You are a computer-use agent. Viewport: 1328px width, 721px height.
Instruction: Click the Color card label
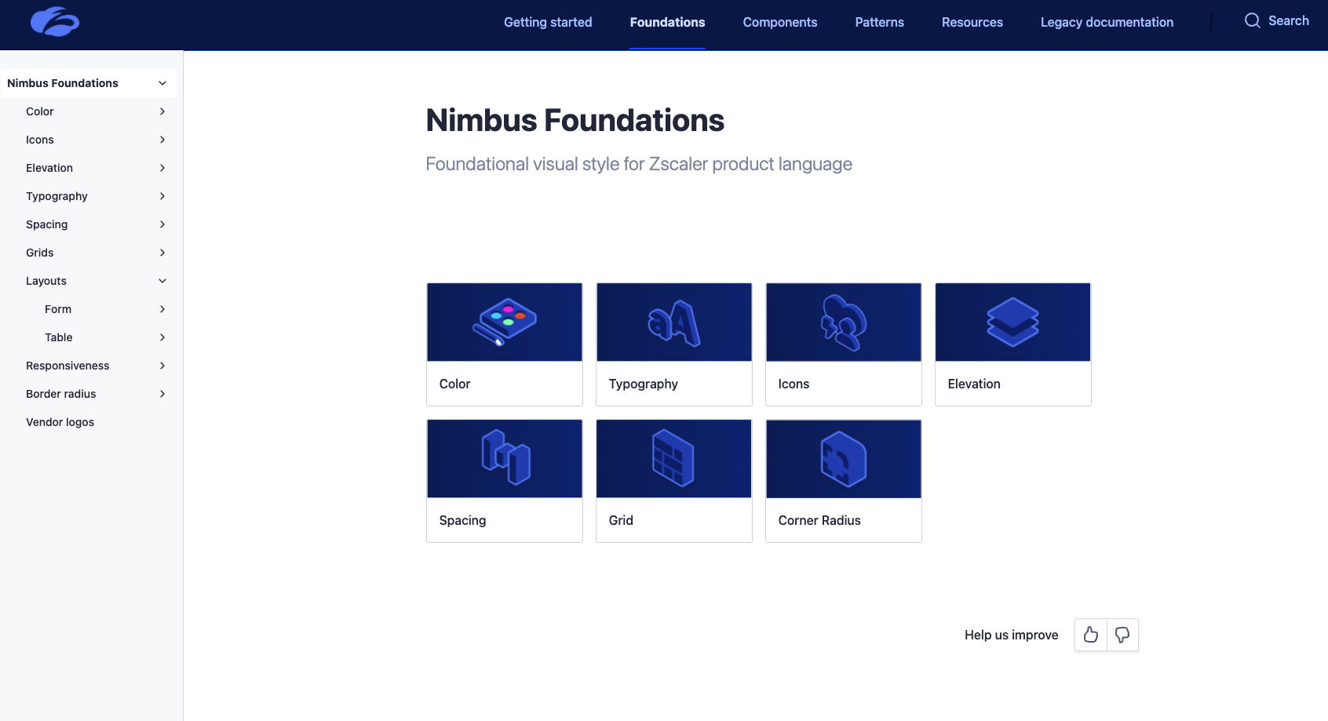click(x=454, y=384)
